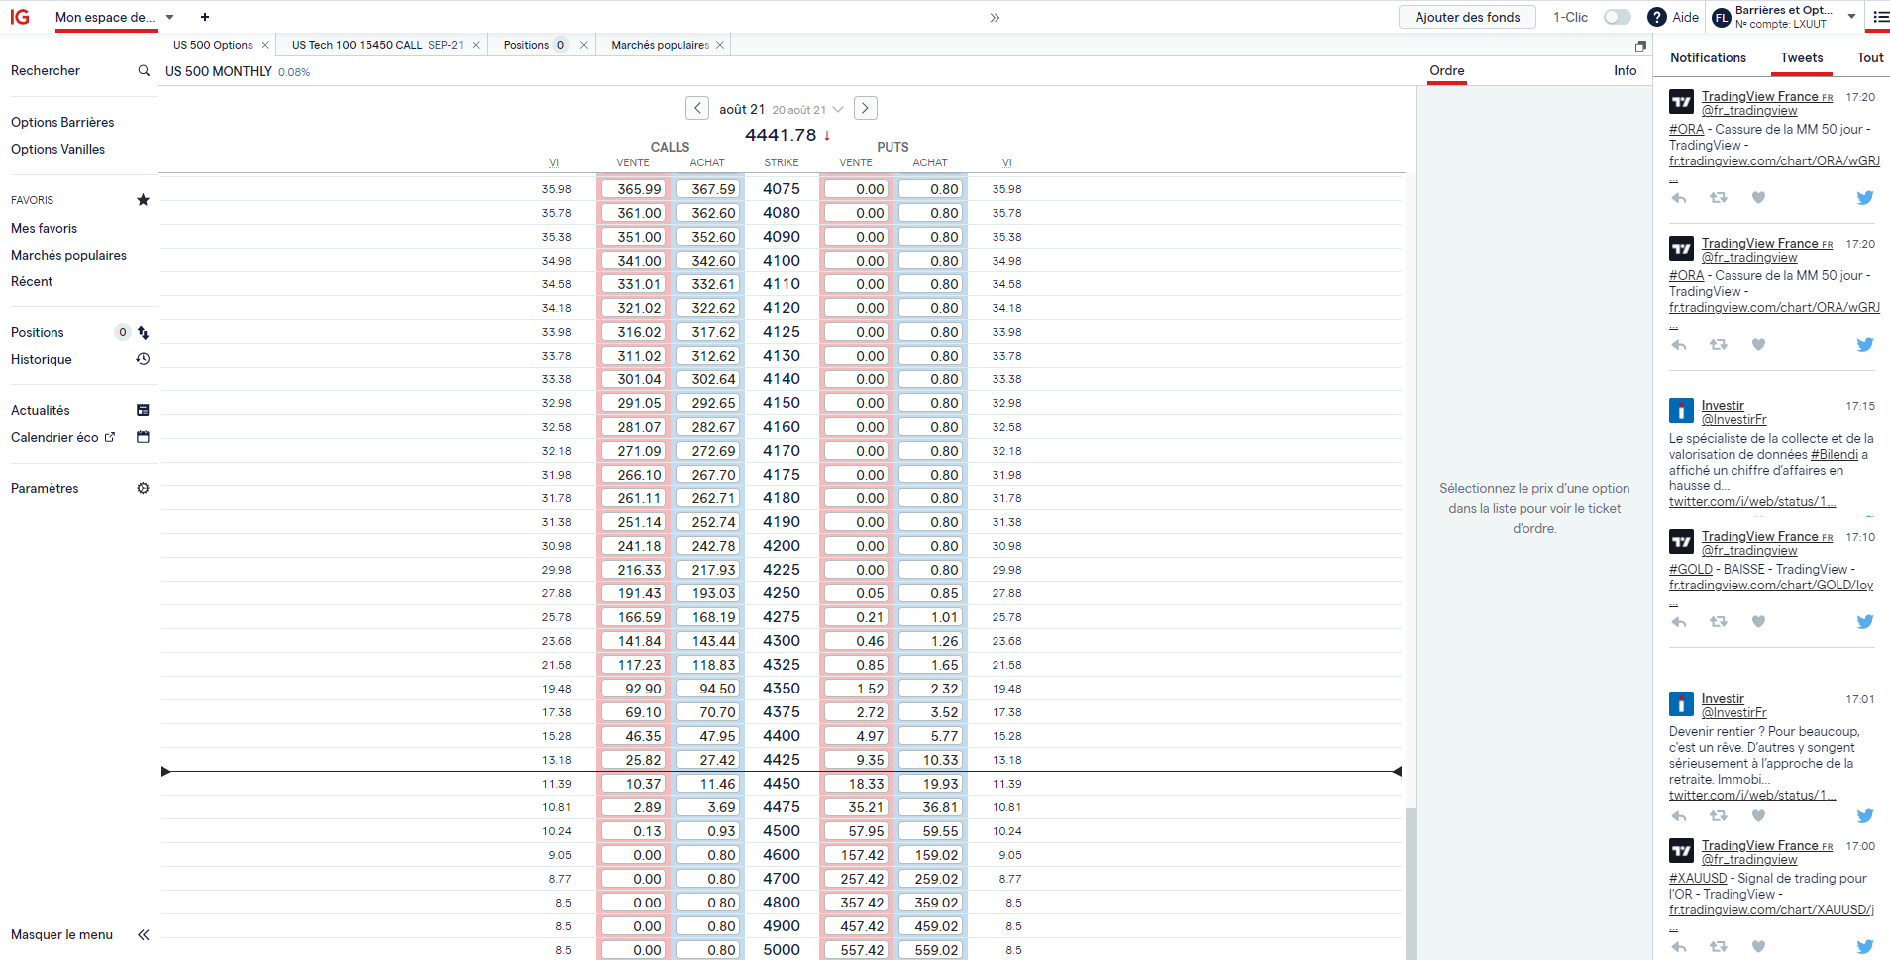Click the pop-out window icon
This screenshot has height=960, width=1890.
pyautogui.click(x=1640, y=46)
